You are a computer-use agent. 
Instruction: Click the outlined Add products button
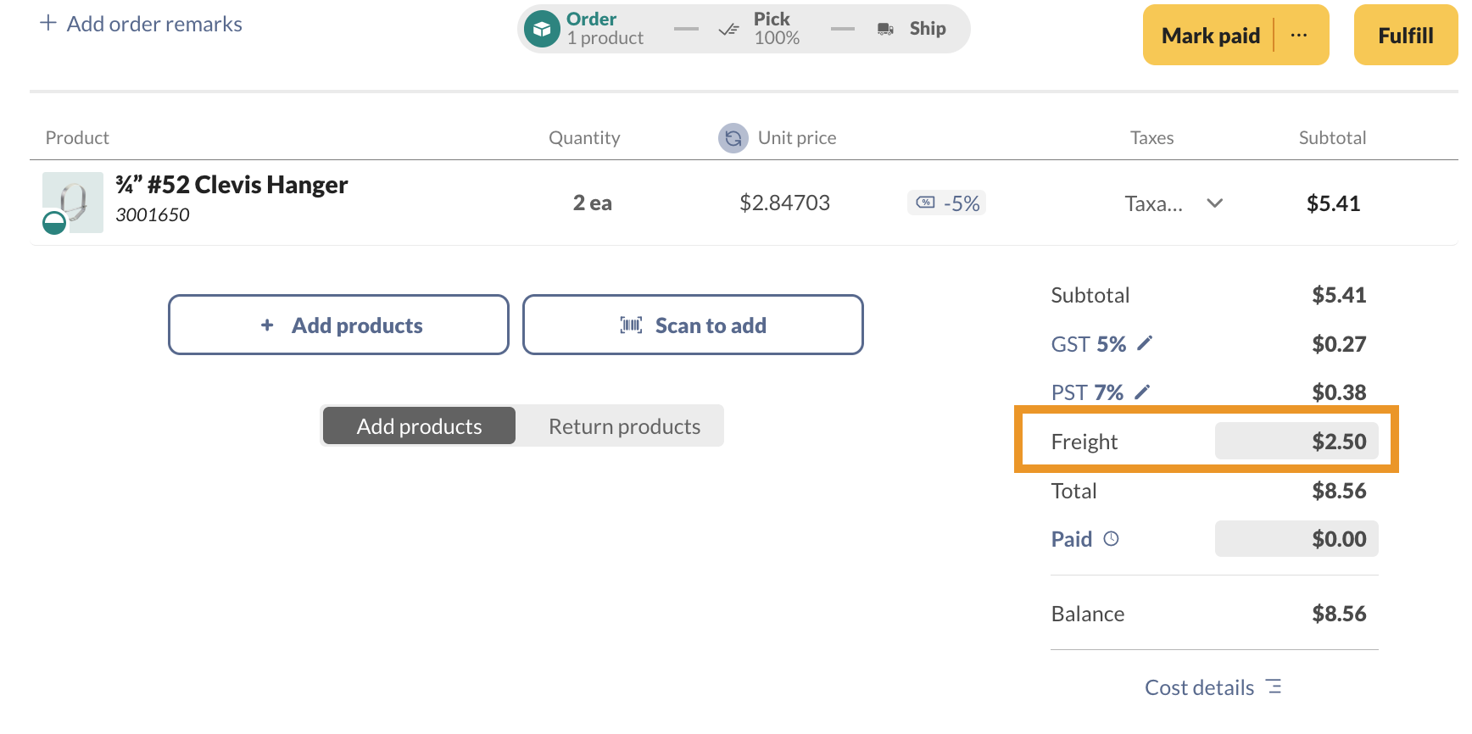click(x=338, y=325)
